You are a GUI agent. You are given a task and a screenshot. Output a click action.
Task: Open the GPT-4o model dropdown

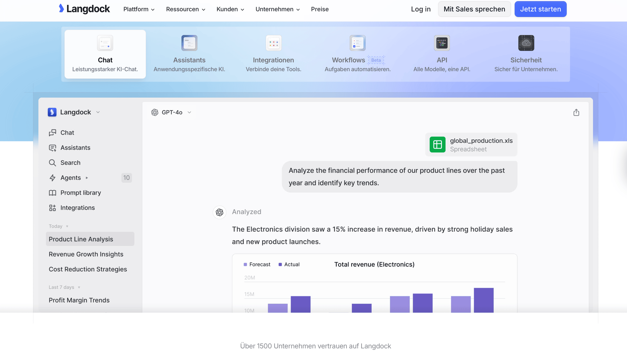click(171, 112)
